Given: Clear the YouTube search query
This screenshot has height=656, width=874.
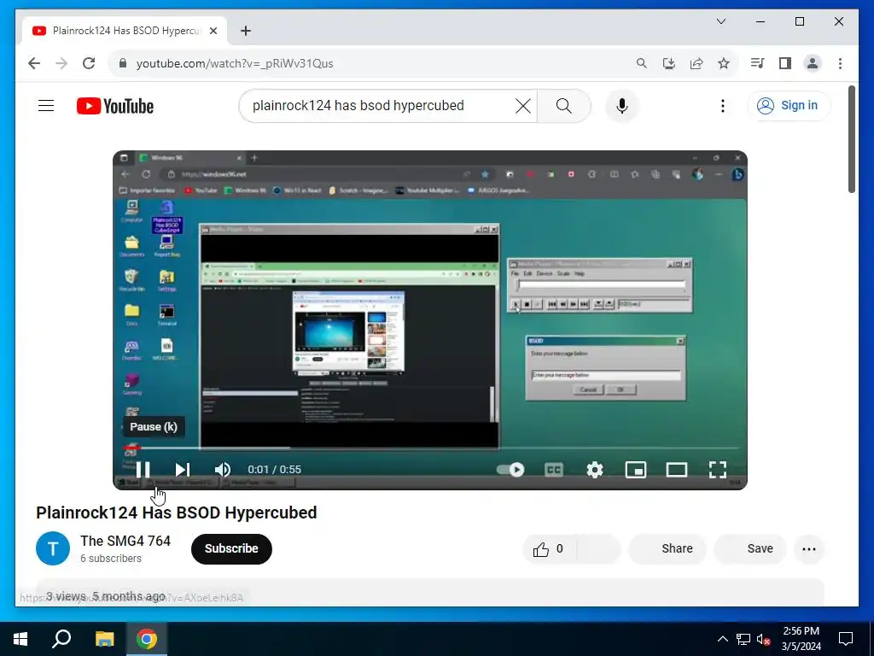Looking at the screenshot, I should pyautogui.click(x=523, y=106).
